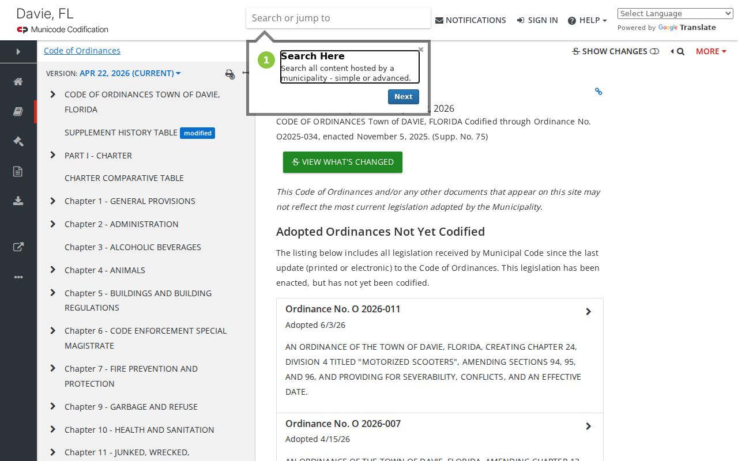Expand Chapter 6 - Code Enforcement node
738x461 pixels.
pyautogui.click(x=53, y=331)
